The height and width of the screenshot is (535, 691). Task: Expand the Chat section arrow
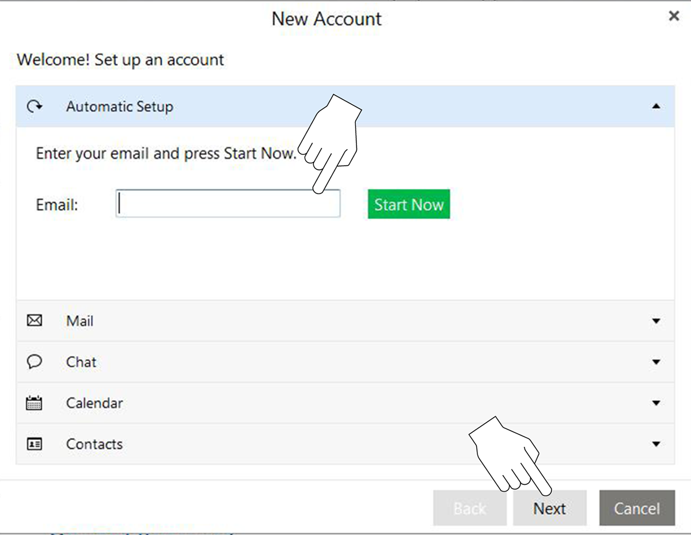656,362
